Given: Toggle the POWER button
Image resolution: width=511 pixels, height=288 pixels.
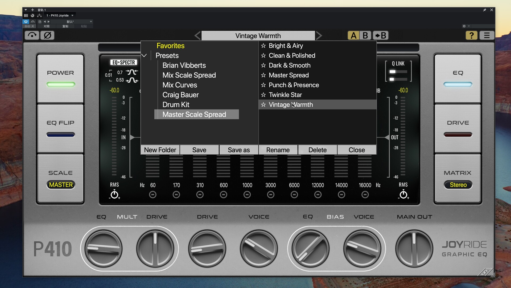Looking at the screenshot, I should (60, 79).
